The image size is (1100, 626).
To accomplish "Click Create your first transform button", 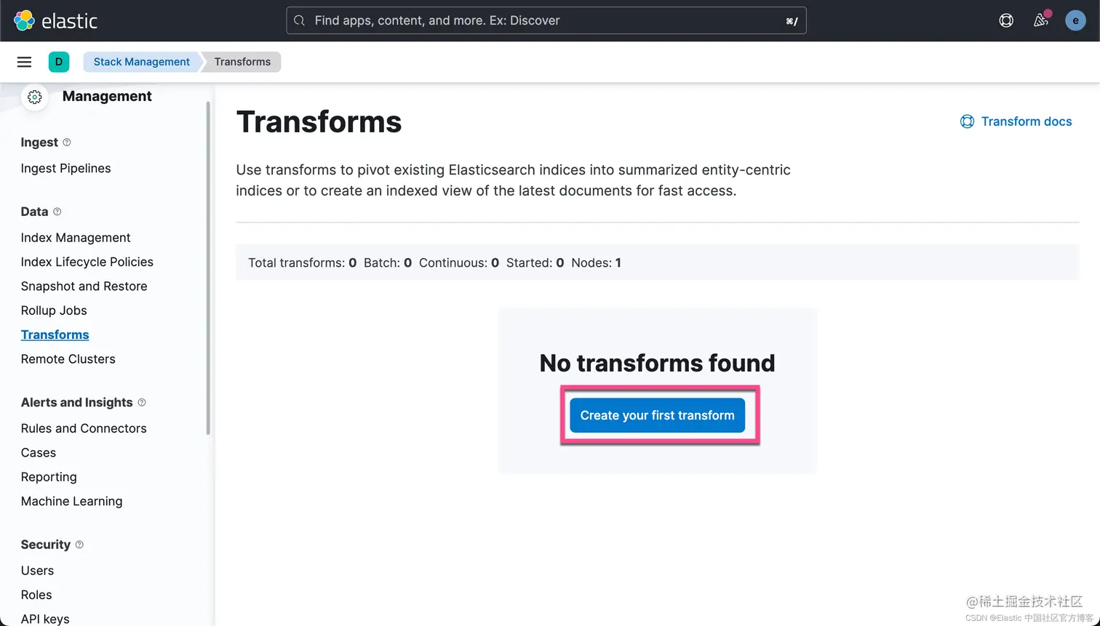I will 657,415.
